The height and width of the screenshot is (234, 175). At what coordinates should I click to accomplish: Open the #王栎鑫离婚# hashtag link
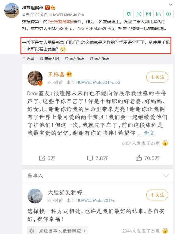pos(60,22)
